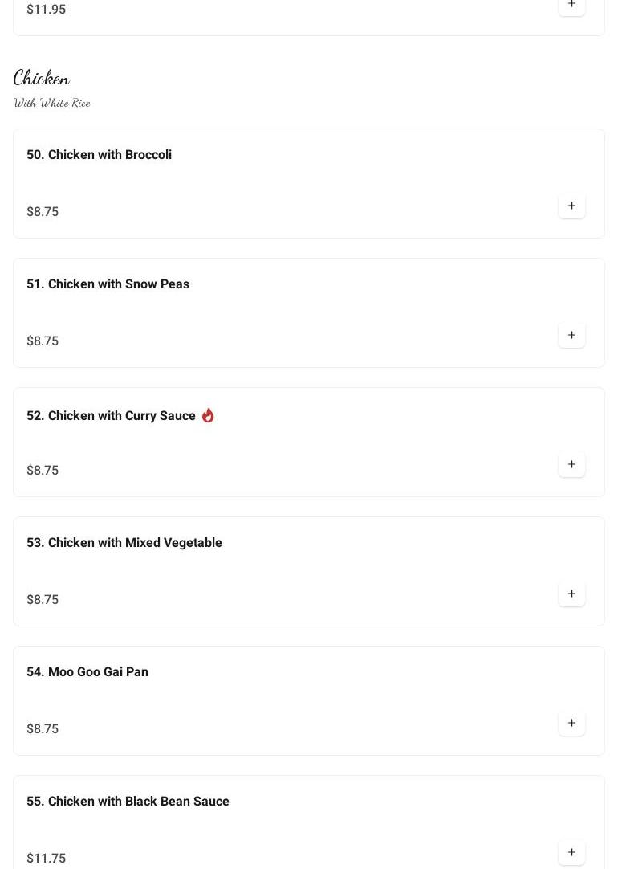Open 55. Chicken with Black Bean Sauce title
The width and height of the screenshot is (618, 869).
(x=128, y=801)
